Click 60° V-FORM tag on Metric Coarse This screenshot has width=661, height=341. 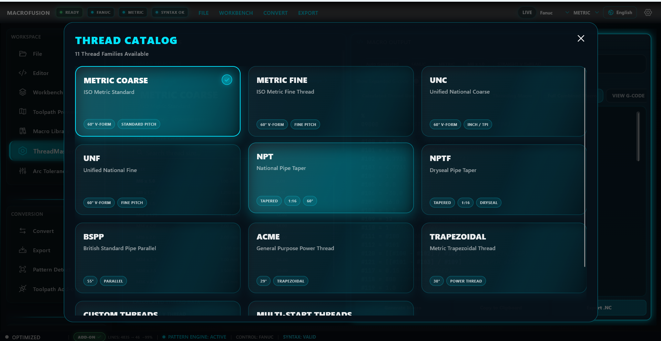click(99, 124)
